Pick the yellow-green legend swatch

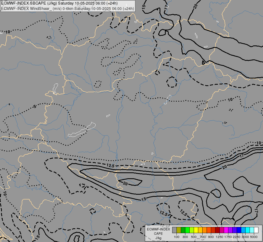(192, 230)
